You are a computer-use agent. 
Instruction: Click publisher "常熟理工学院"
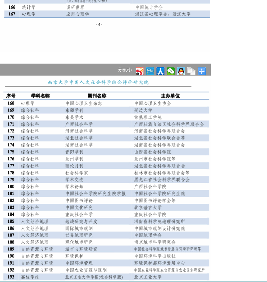point(148,117)
